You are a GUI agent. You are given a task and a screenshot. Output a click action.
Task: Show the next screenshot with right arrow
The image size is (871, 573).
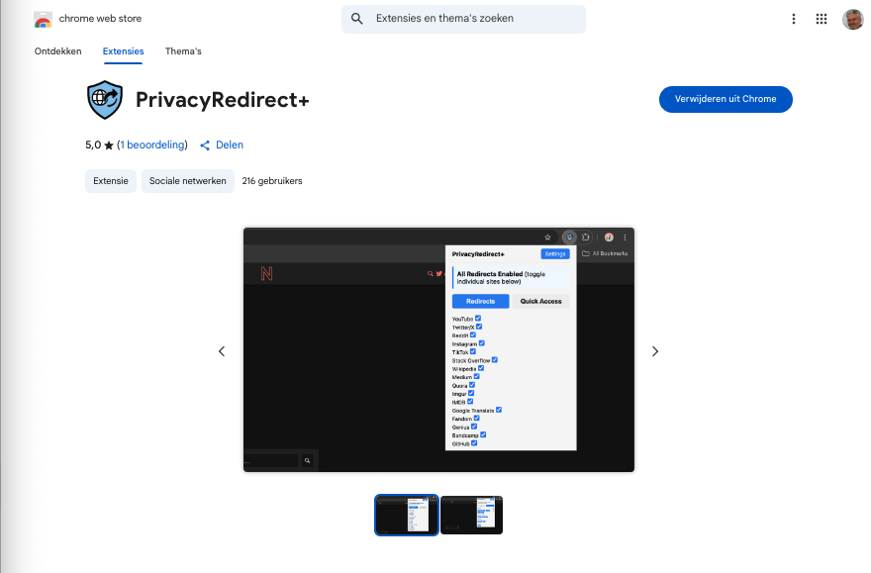coord(654,351)
